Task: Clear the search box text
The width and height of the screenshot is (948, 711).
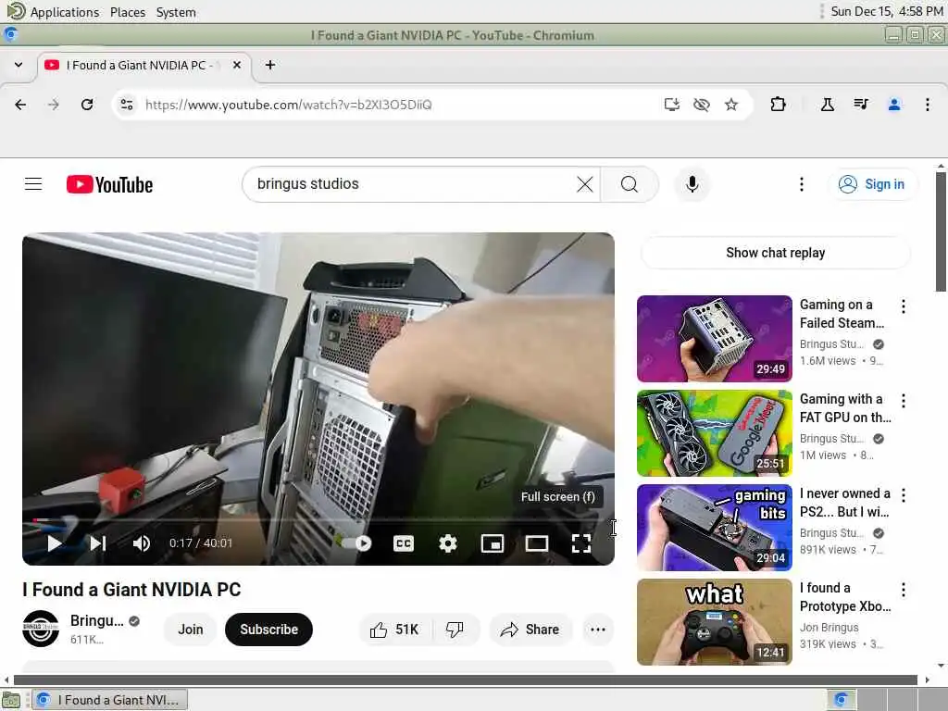Action: coord(585,184)
